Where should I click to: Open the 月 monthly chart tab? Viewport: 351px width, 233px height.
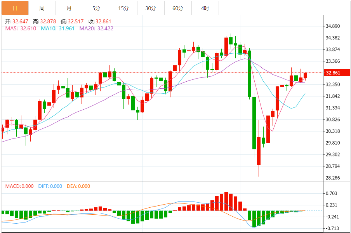[x=69, y=8]
